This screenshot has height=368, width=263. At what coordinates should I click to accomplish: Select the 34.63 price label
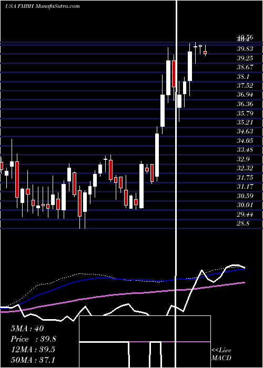click(x=245, y=131)
